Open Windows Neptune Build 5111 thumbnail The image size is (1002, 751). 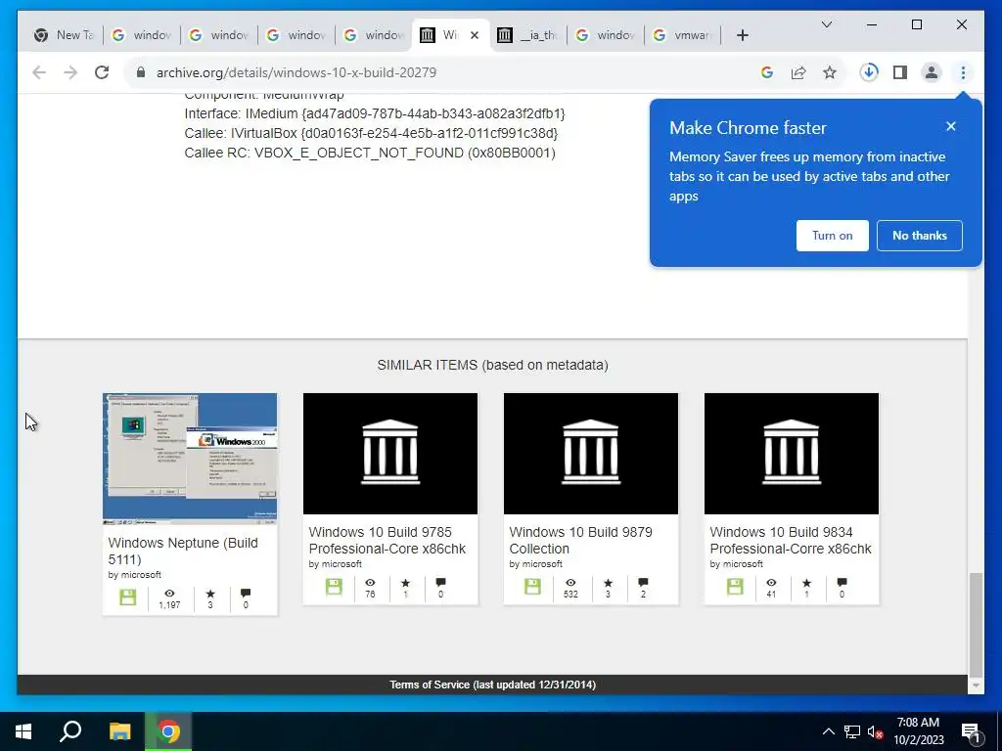pos(190,459)
